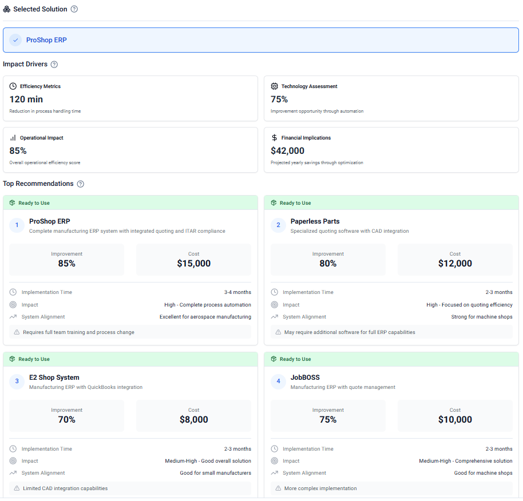The image size is (523, 501).
Task: Click the number 4 badge on JobBOSS
Action: coord(278,381)
